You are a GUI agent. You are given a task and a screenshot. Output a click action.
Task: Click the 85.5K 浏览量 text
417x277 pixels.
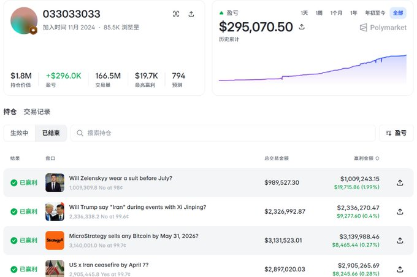point(121,27)
